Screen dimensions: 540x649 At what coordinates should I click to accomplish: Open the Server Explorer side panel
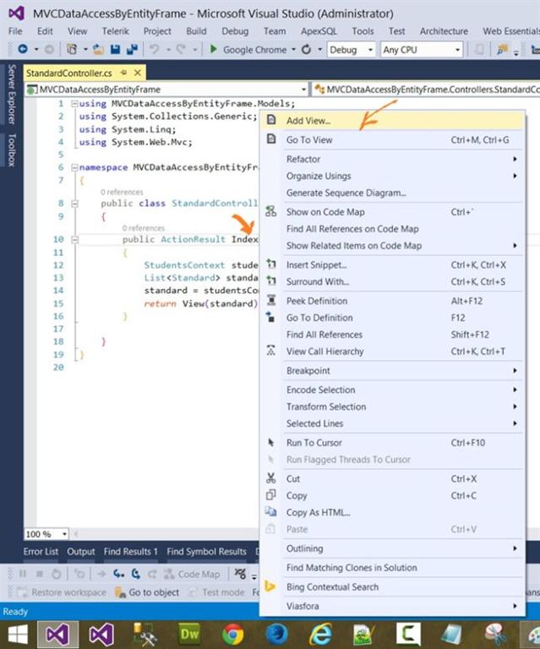point(12,95)
